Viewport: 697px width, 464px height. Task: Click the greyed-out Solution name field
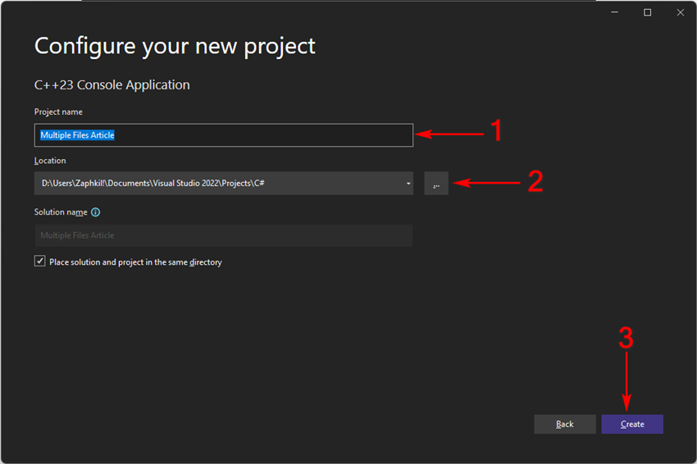click(x=224, y=235)
